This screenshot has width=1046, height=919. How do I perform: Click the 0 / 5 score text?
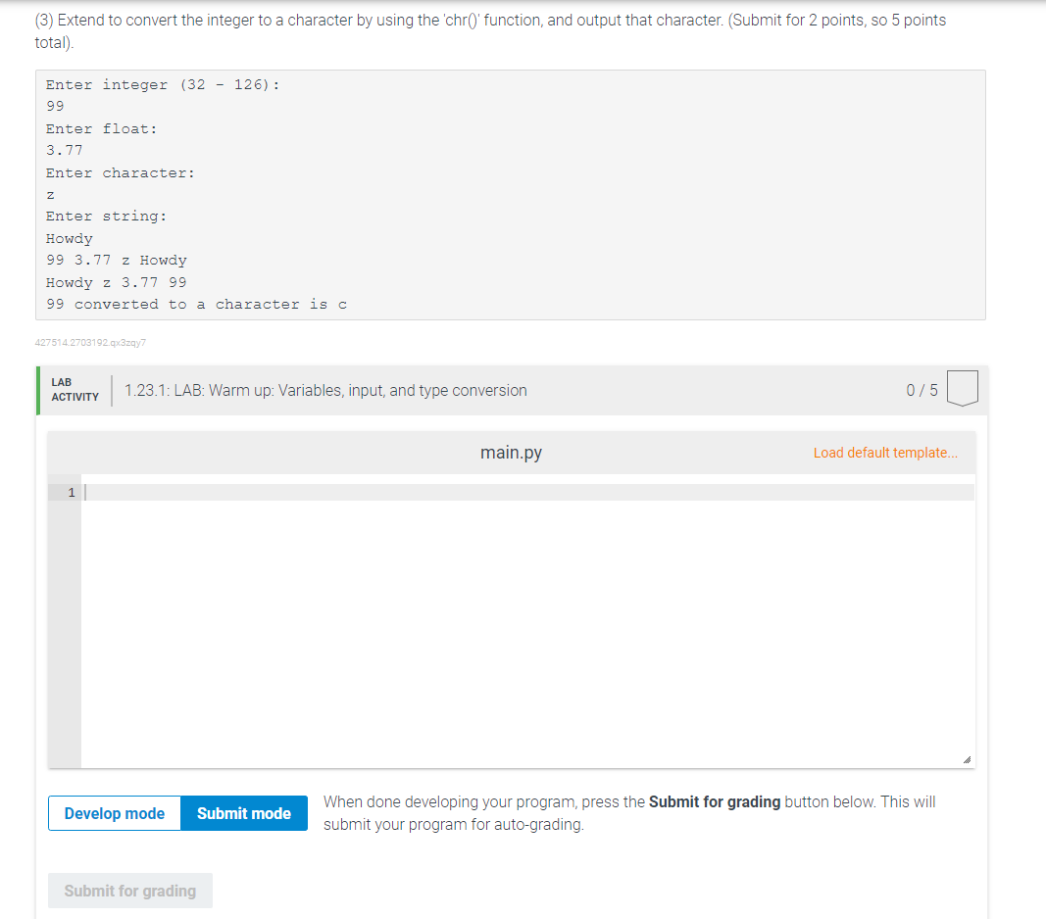920,389
